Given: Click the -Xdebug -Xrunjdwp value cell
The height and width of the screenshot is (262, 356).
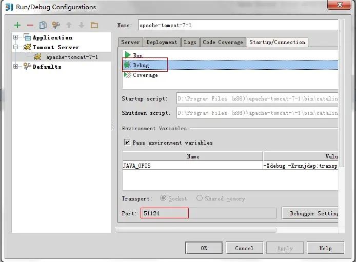Looking at the screenshot, I should coord(301,166).
